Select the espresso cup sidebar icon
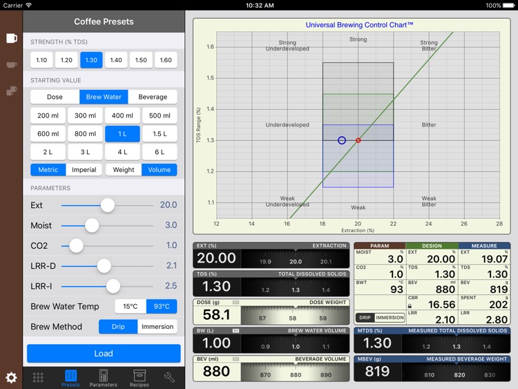The height and width of the screenshot is (389, 518). 12,64
